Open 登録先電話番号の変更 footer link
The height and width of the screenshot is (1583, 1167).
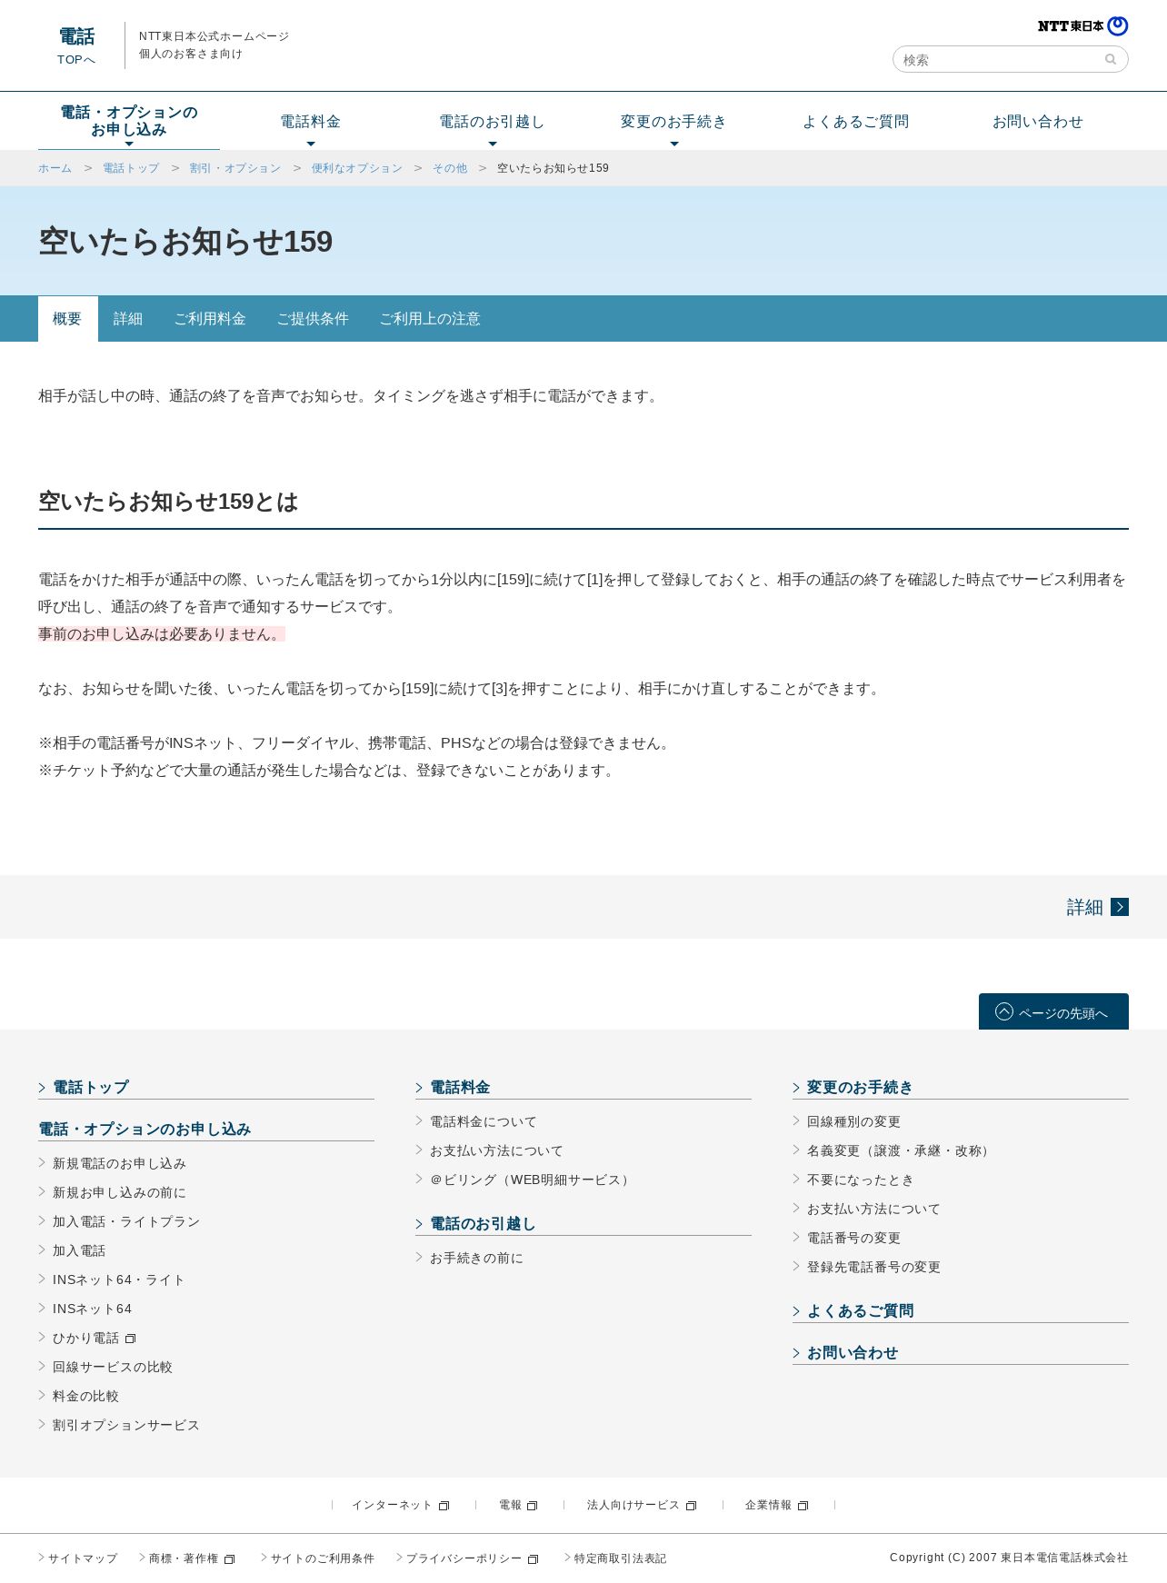873,1267
